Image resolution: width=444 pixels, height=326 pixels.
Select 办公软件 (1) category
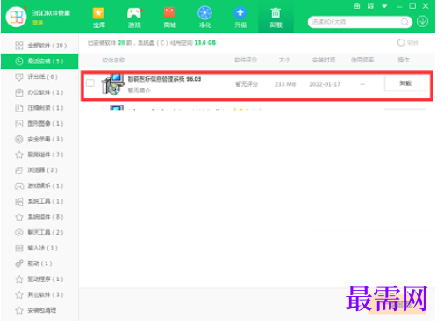pyautogui.click(x=39, y=92)
